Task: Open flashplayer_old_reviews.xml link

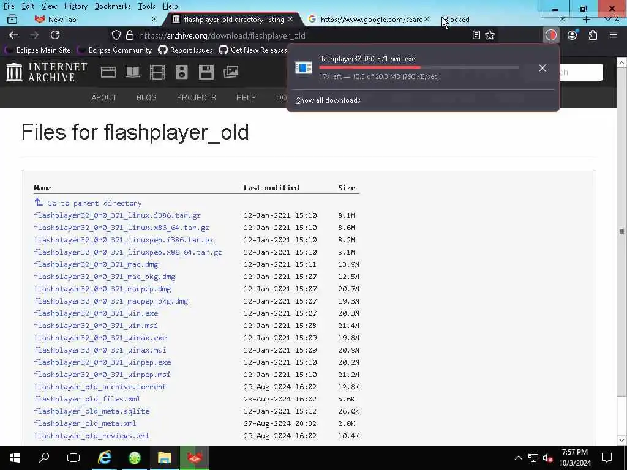Action: [92, 436]
